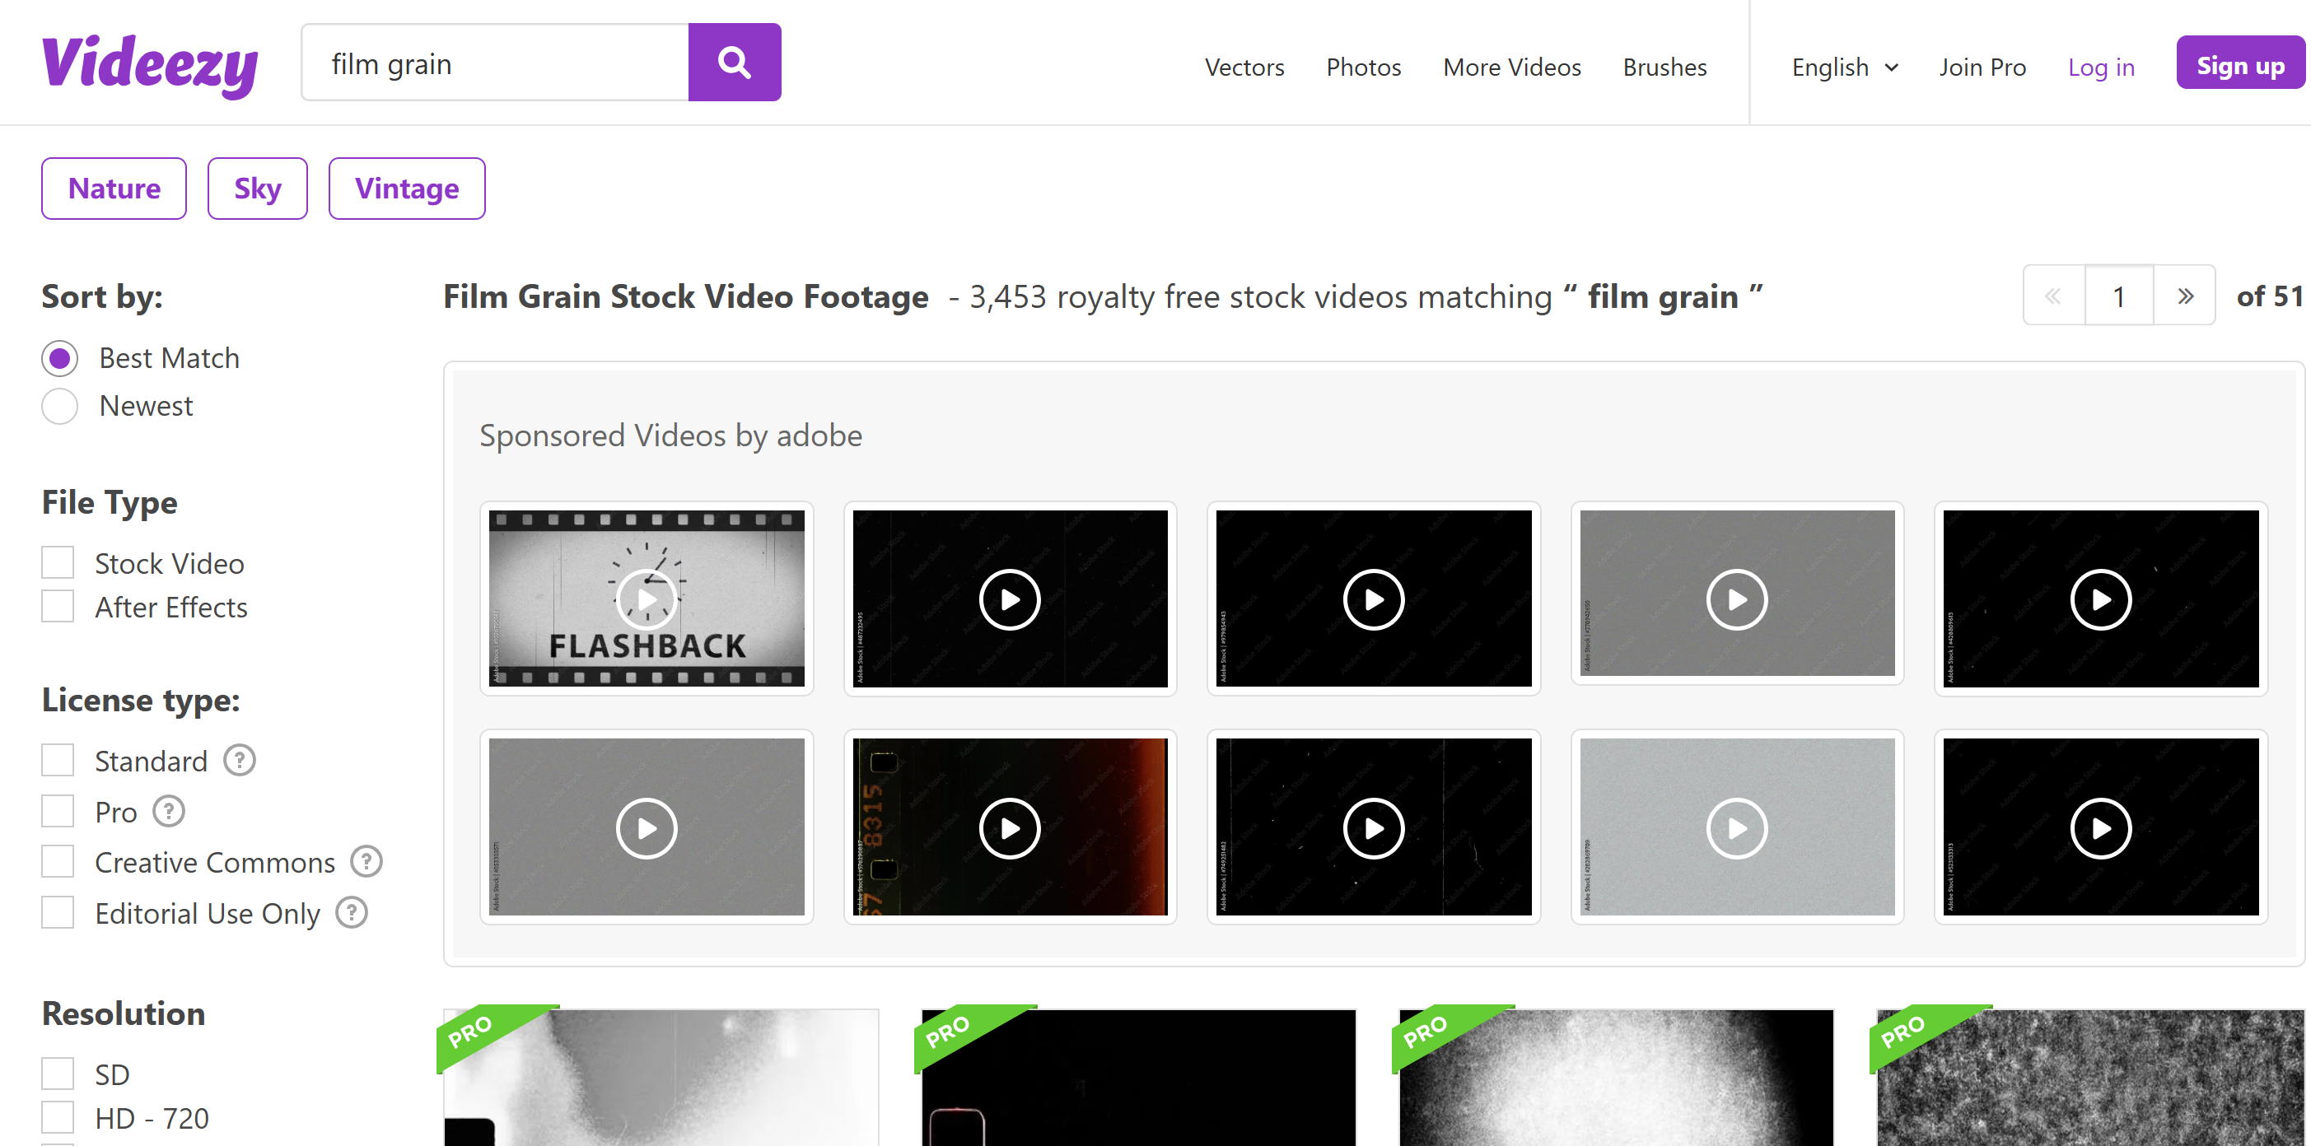Click previous page double-chevron button
The height and width of the screenshot is (1146, 2311).
click(2052, 296)
